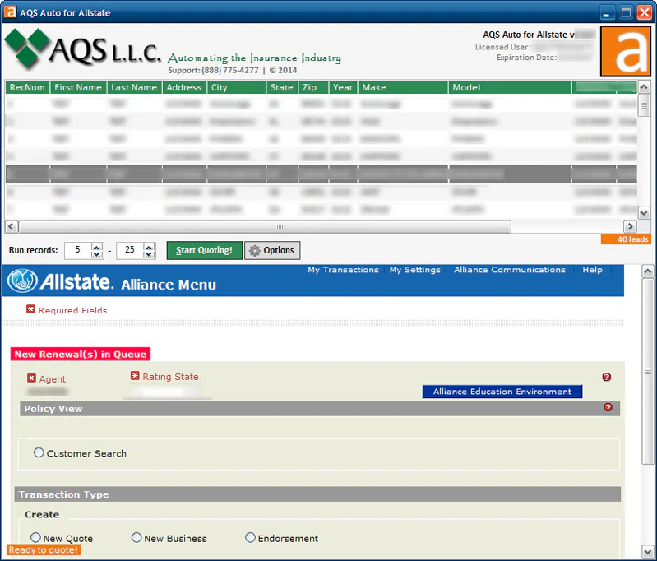
Task: Click the start record input field
Action: coord(78,250)
